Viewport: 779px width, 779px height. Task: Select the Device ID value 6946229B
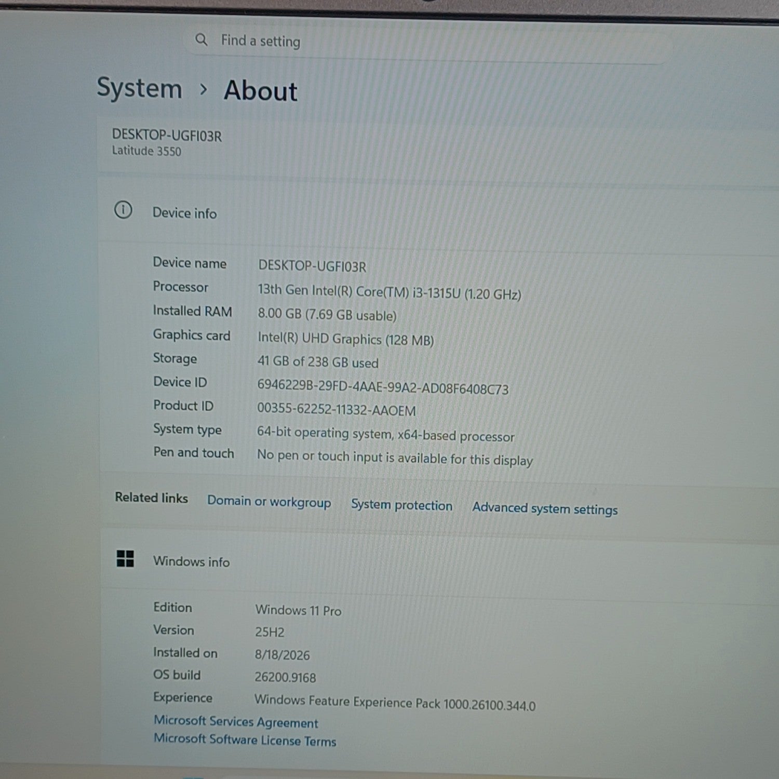[383, 387]
